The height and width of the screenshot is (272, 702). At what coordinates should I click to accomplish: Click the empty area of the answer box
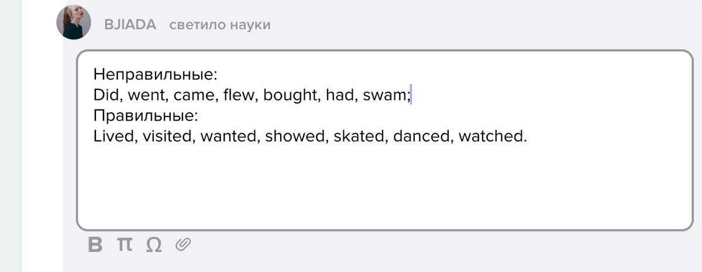380,187
